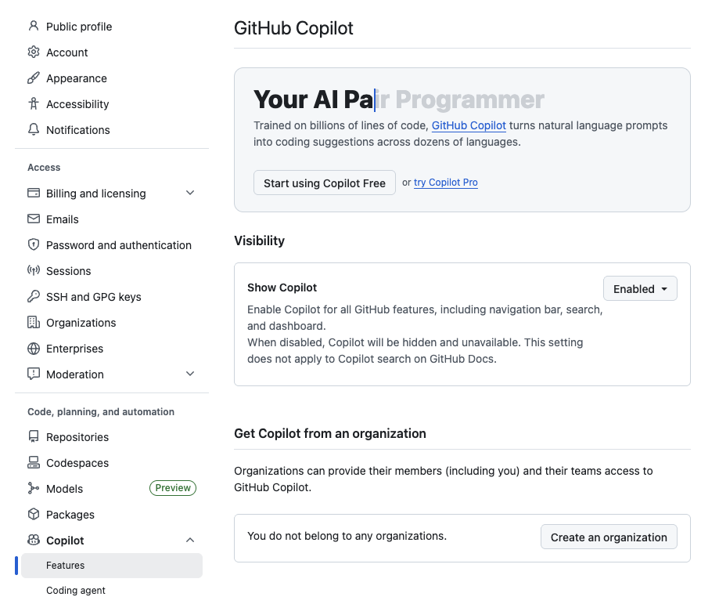The image size is (719, 604).
Task: Follow the try Copilot Pro link
Action: pyautogui.click(x=446, y=183)
